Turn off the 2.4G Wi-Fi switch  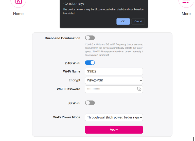click(90, 63)
